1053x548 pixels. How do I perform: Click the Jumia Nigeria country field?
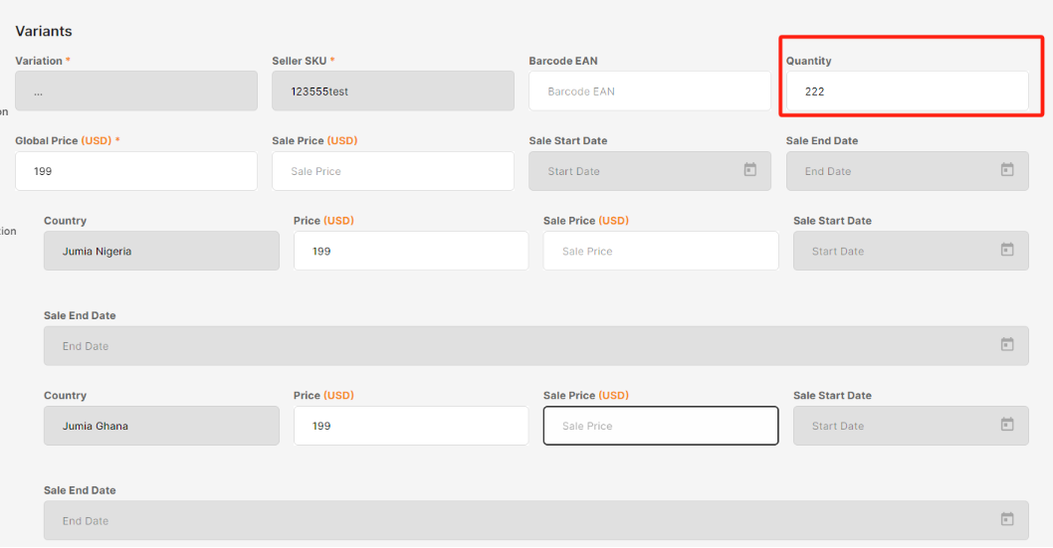point(161,252)
